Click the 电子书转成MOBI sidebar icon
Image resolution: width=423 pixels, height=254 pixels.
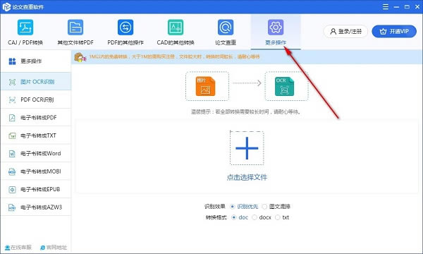[x=12, y=171]
